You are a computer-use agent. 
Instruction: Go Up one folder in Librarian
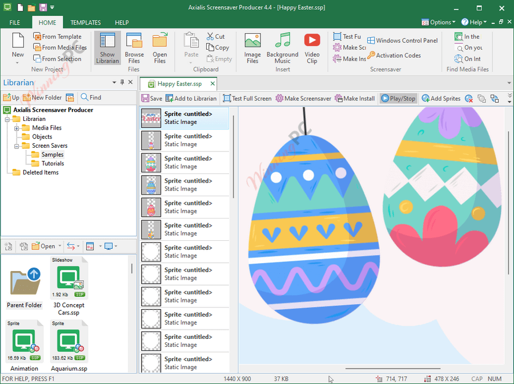pyautogui.click(x=11, y=97)
